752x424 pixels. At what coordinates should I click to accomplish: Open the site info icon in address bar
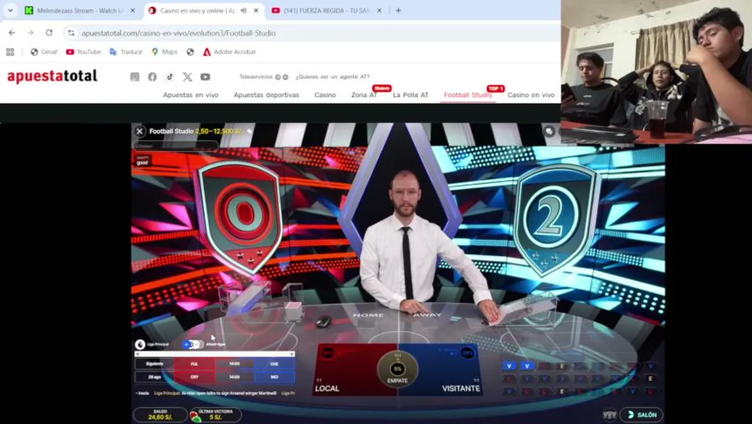[71, 33]
